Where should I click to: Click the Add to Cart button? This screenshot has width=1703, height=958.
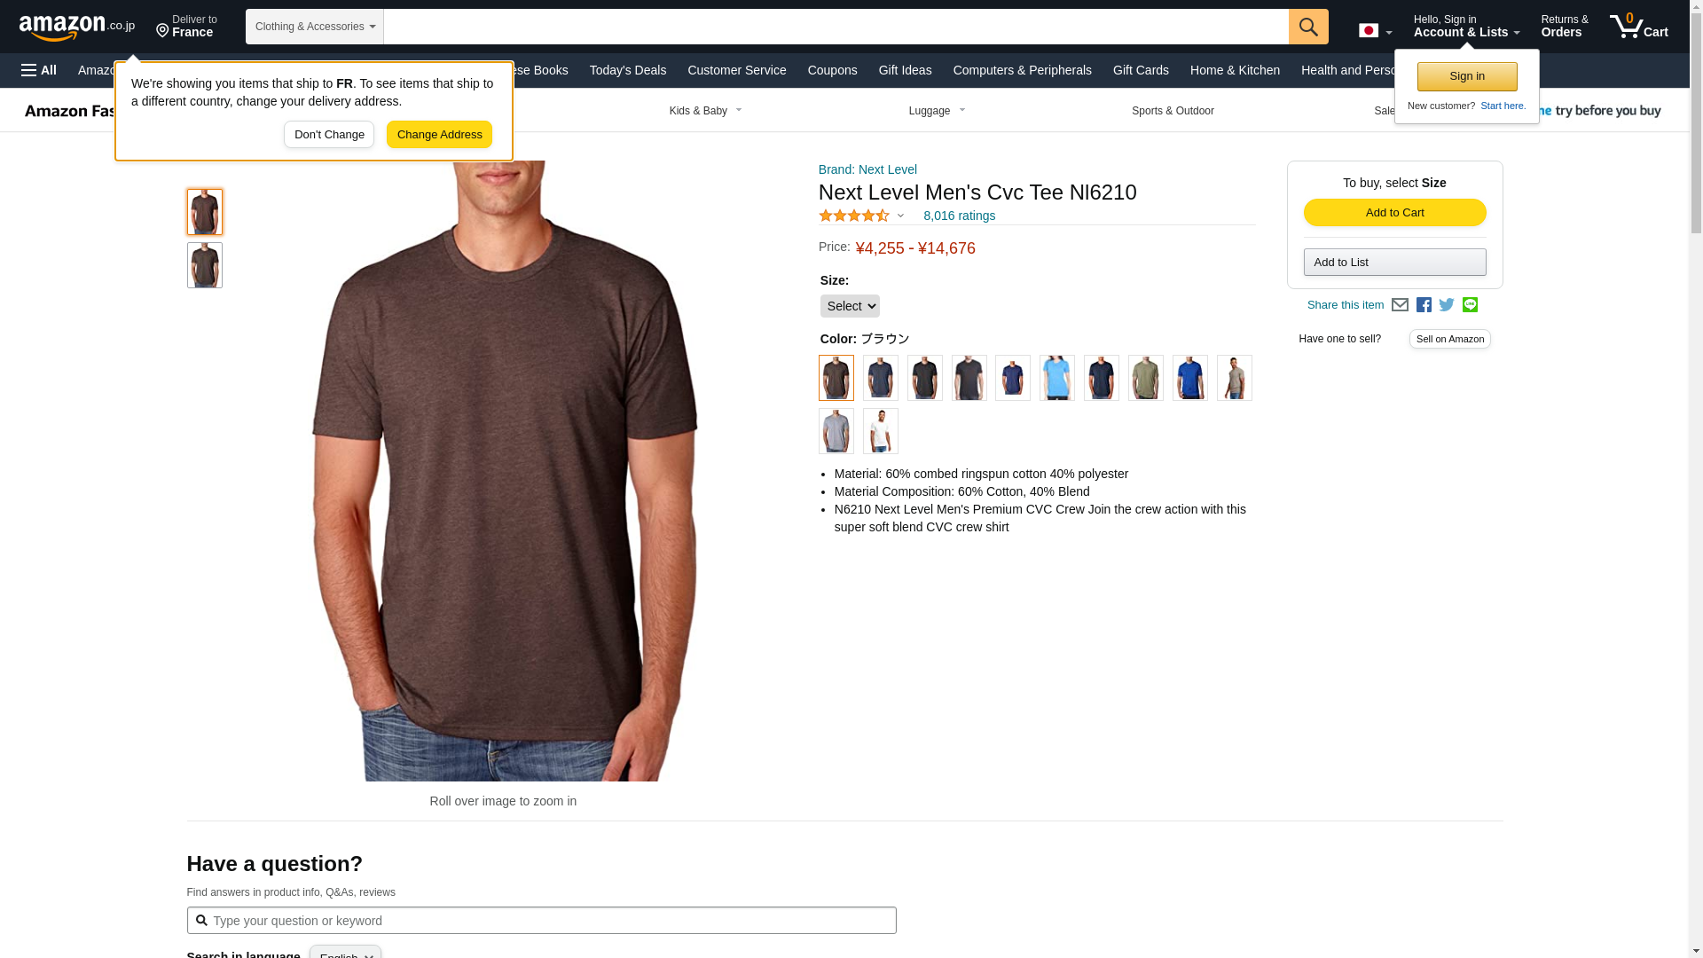click(1394, 213)
